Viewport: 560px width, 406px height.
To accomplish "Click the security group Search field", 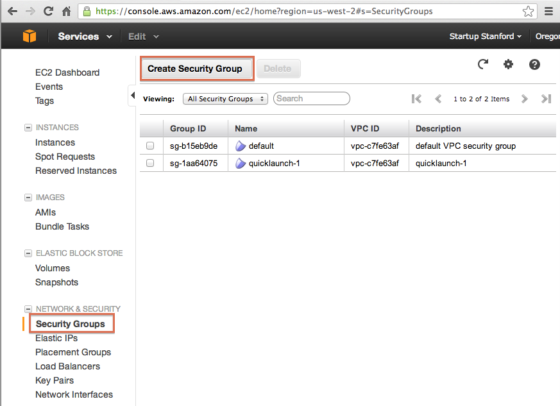I will point(312,99).
